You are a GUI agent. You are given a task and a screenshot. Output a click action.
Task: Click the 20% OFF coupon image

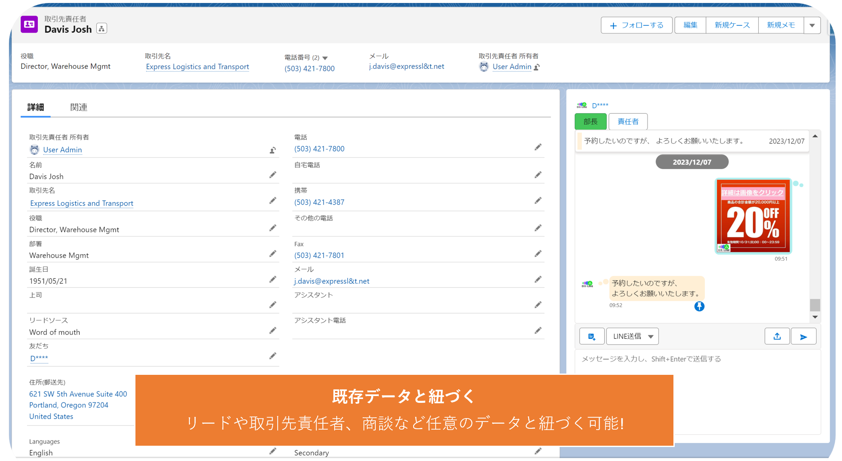[x=753, y=216]
